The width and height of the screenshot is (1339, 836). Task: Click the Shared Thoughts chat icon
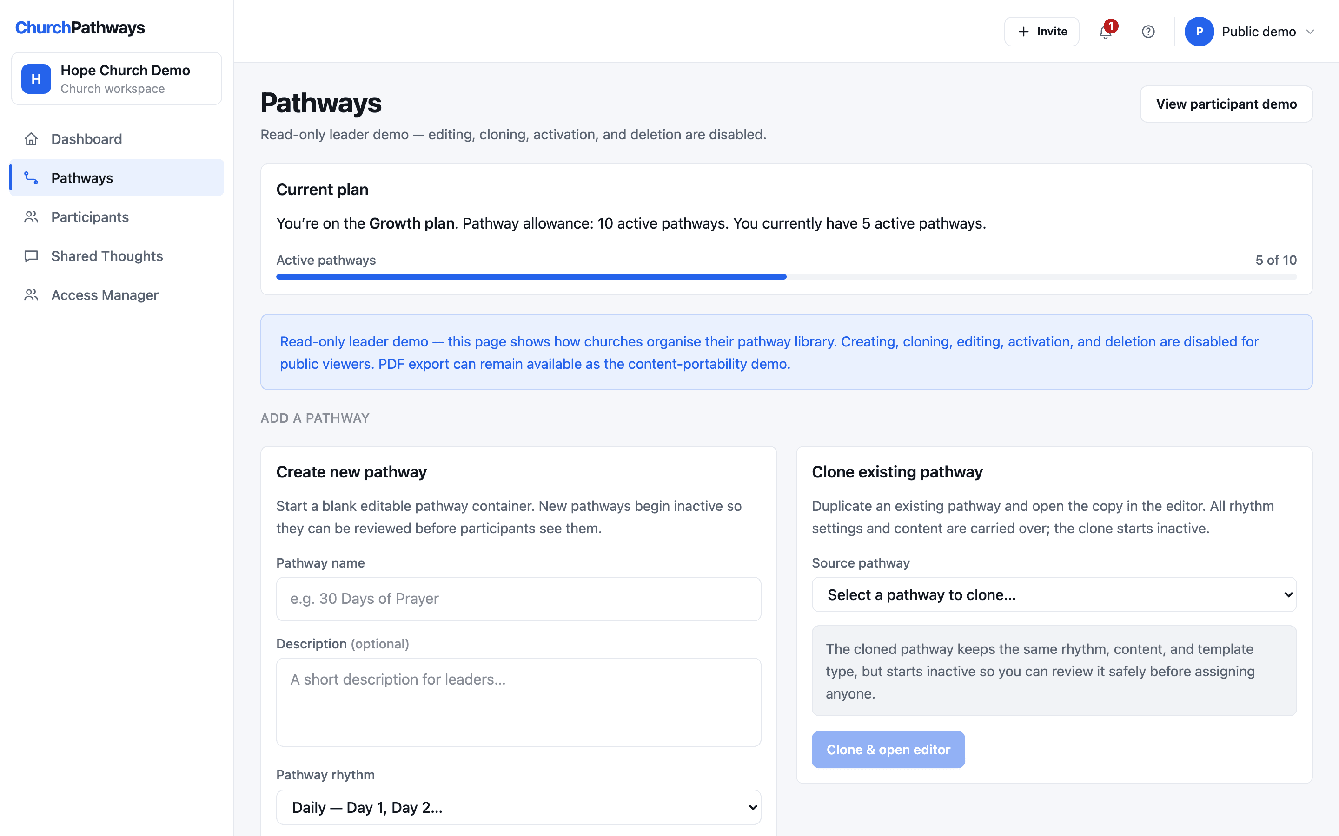point(31,256)
